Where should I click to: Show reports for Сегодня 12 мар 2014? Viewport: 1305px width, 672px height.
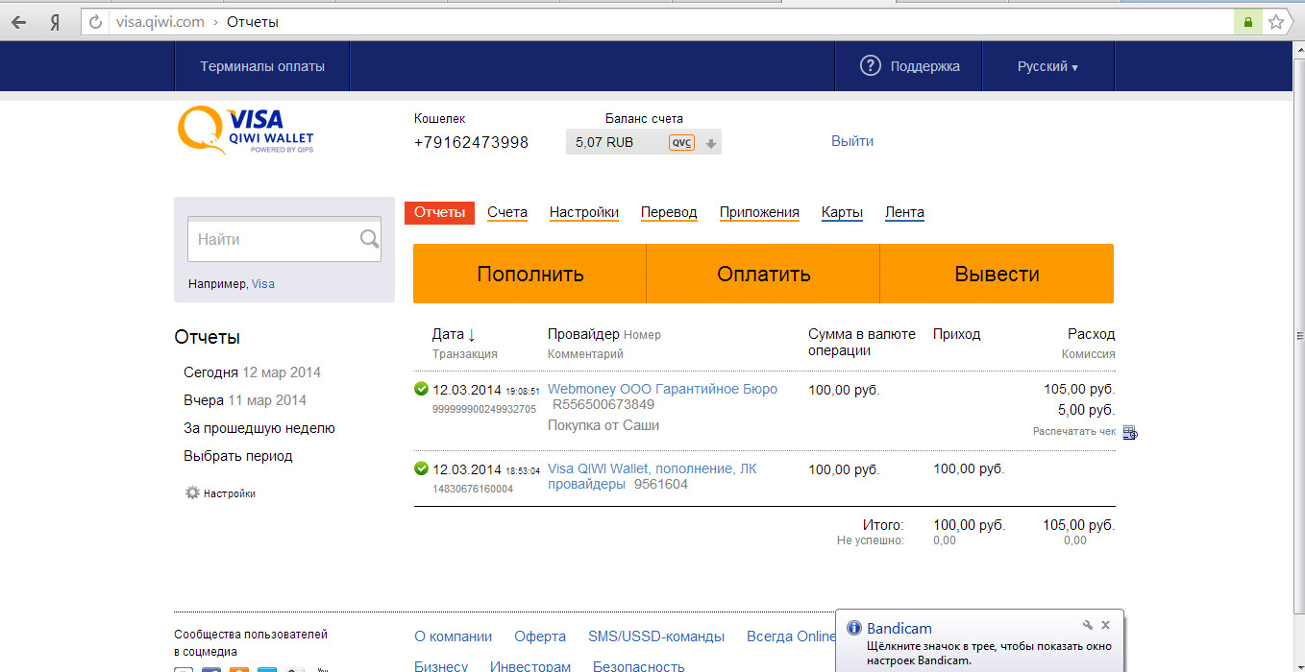252,372
